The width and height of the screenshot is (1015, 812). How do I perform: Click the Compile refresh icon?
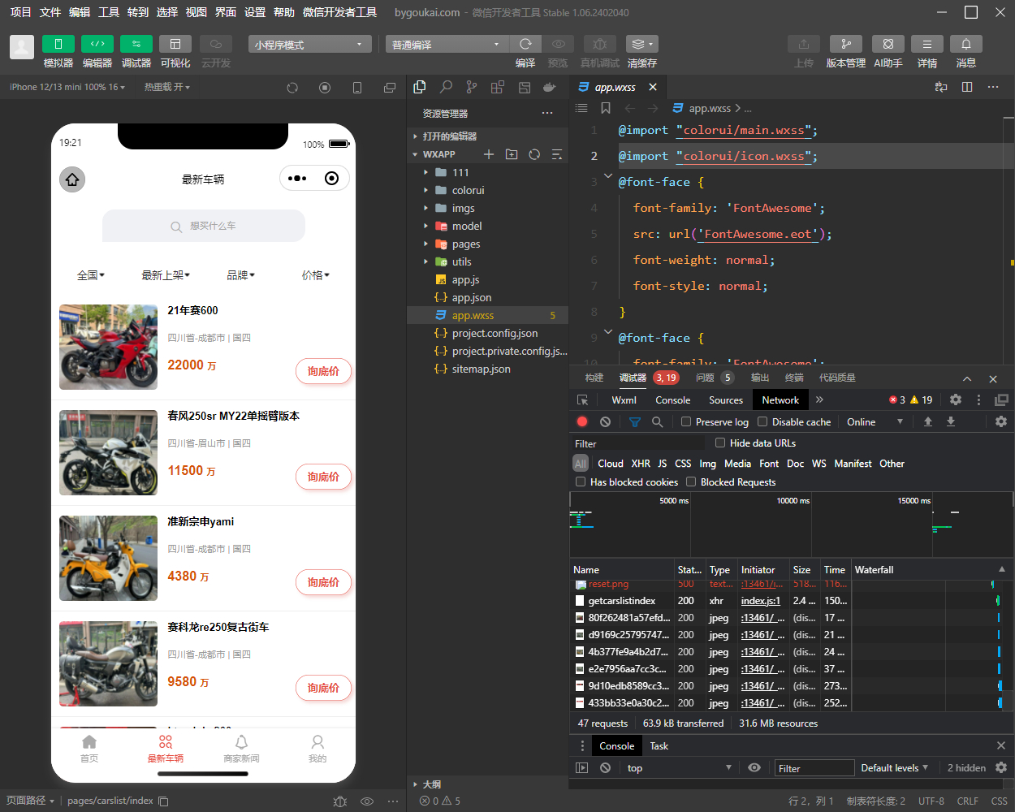click(525, 45)
